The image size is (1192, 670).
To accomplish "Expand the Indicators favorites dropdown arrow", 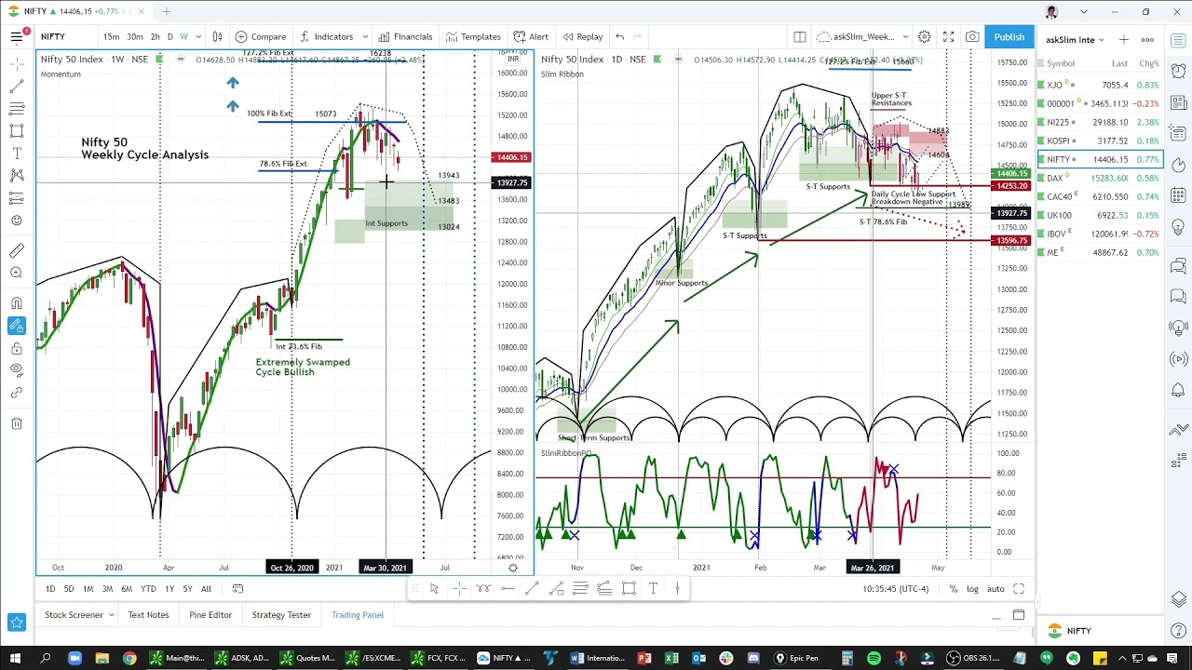I will coord(364,36).
